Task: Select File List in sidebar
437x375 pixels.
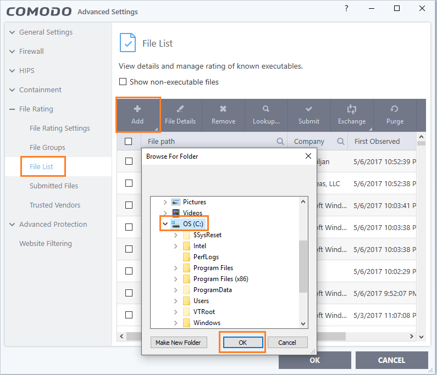Action: (x=41, y=167)
